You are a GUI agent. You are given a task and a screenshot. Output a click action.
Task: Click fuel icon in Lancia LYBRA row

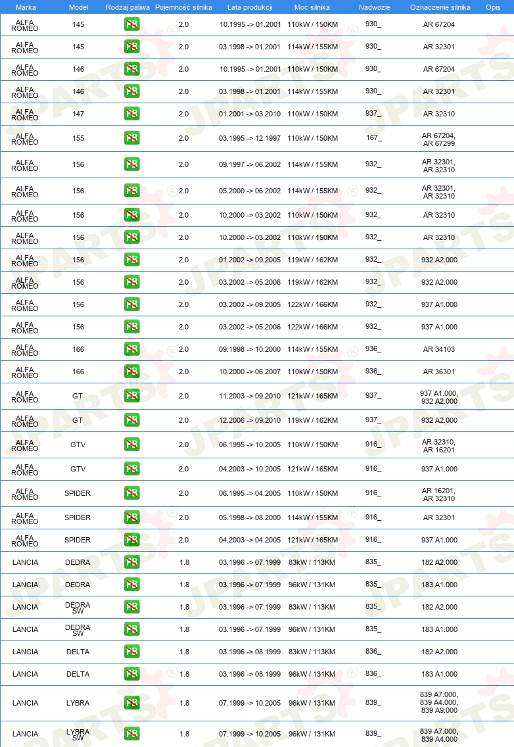(x=132, y=703)
